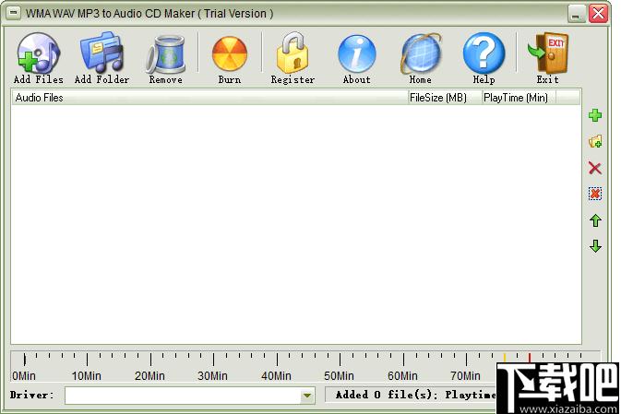Minimize the CD Maker window
The height and width of the screenshot is (414, 621).
(576, 14)
